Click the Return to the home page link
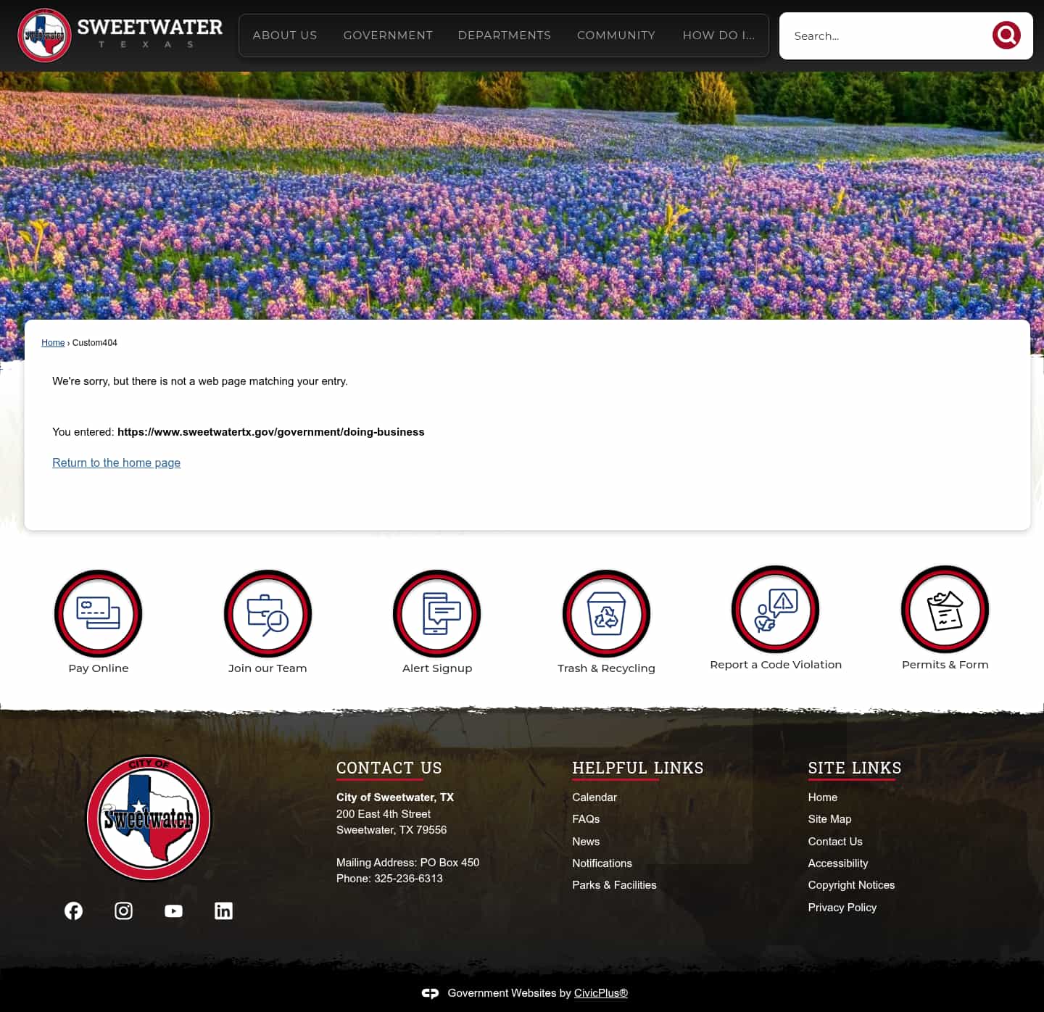Viewport: 1044px width, 1012px height. (x=116, y=463)
